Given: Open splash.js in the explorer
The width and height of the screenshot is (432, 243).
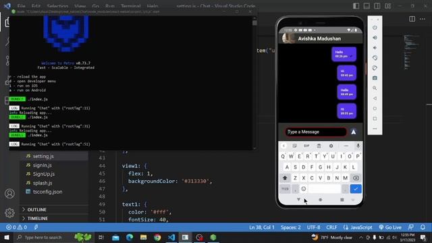Looking at the screenshot, I should [43, 183].
